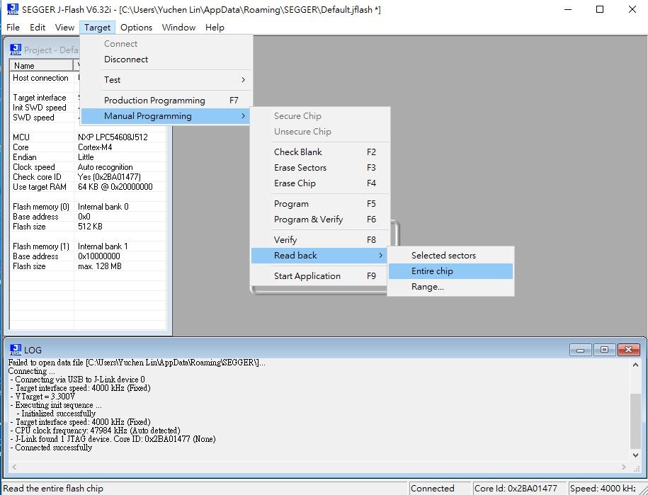Viewport: 648px width, 495px height.
Task: Close the LOG window
Action: [x=629, y=350]
